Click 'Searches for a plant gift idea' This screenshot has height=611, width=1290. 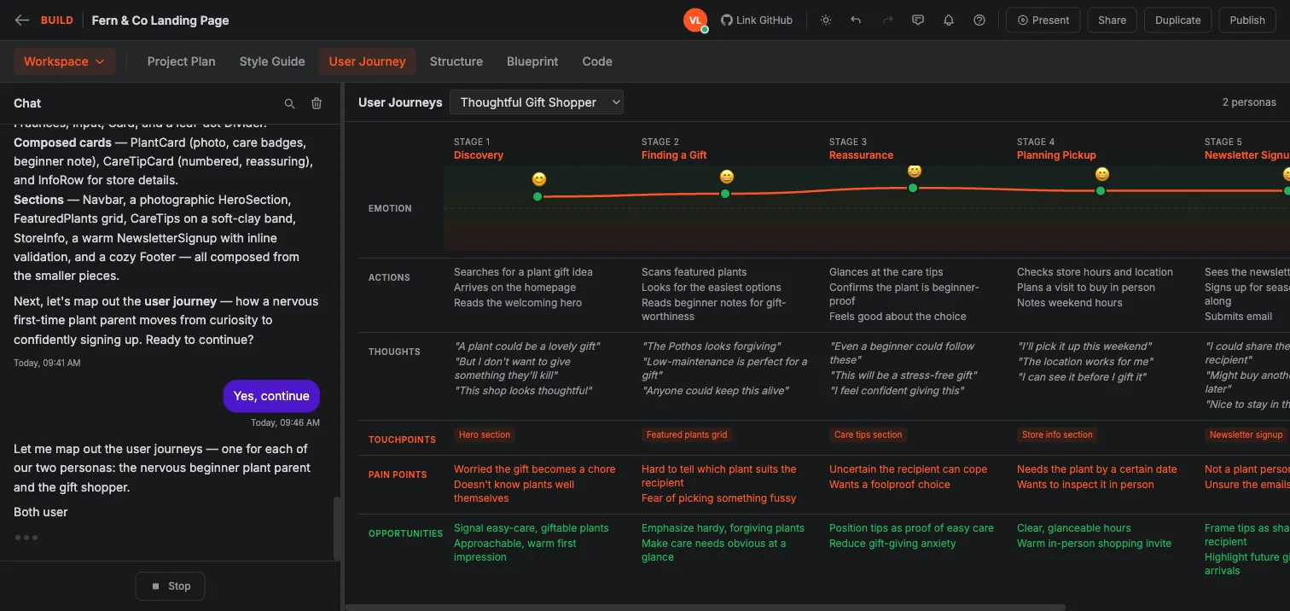[523, 272]
